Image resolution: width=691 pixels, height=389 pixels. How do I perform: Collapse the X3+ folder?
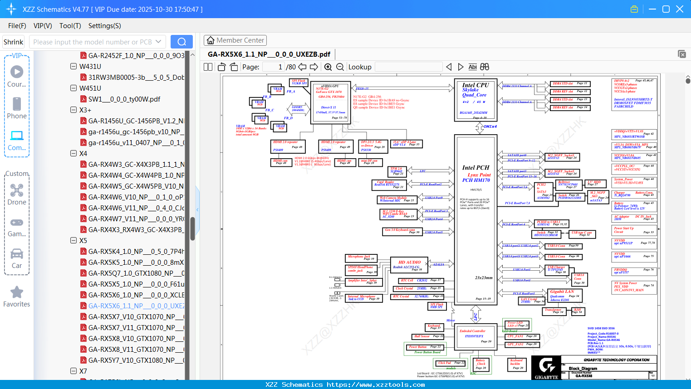coord(74,110)
